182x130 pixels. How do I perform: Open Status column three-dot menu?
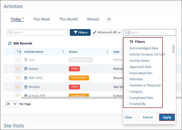pos(107,52)
